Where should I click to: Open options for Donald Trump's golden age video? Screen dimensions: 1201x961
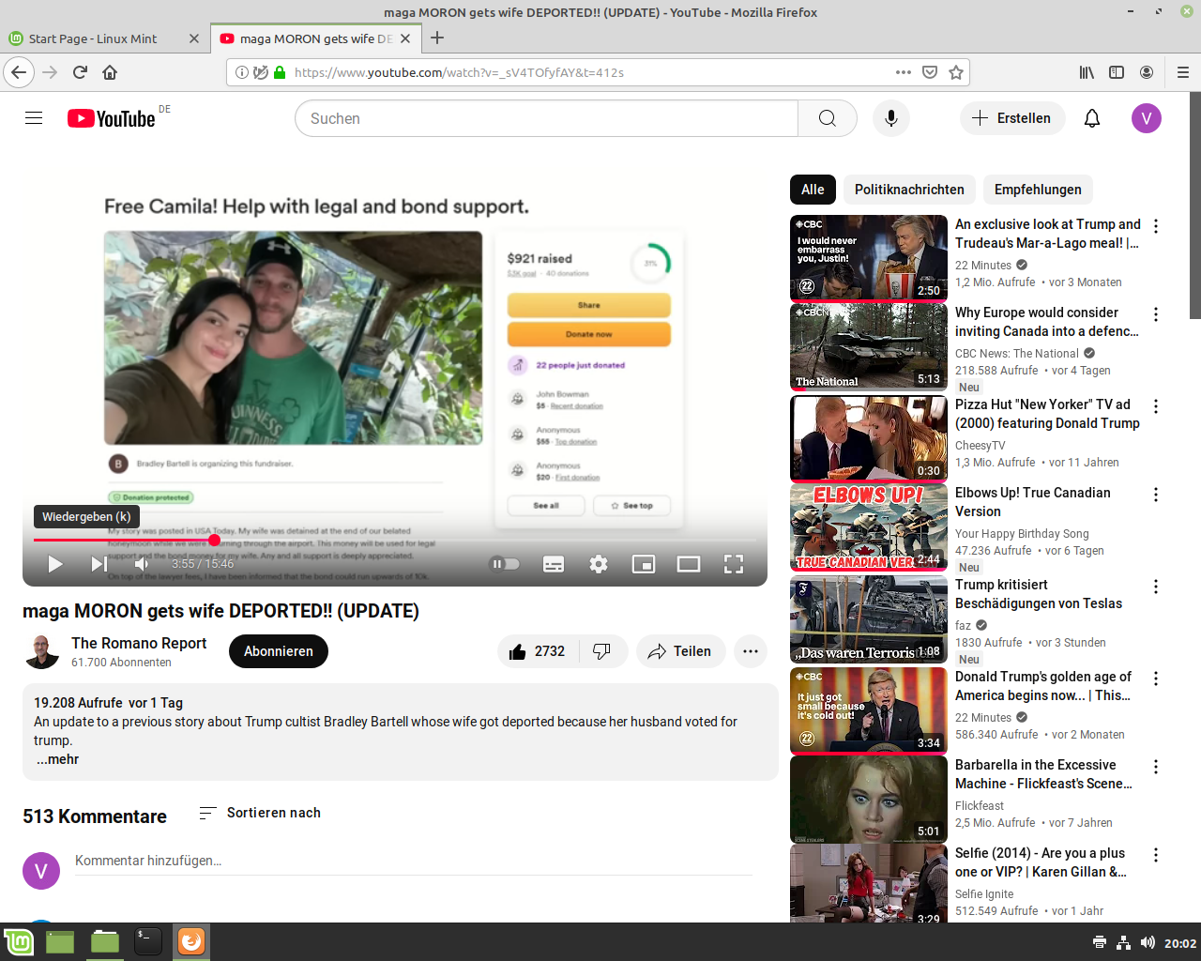click(1156, 679)
